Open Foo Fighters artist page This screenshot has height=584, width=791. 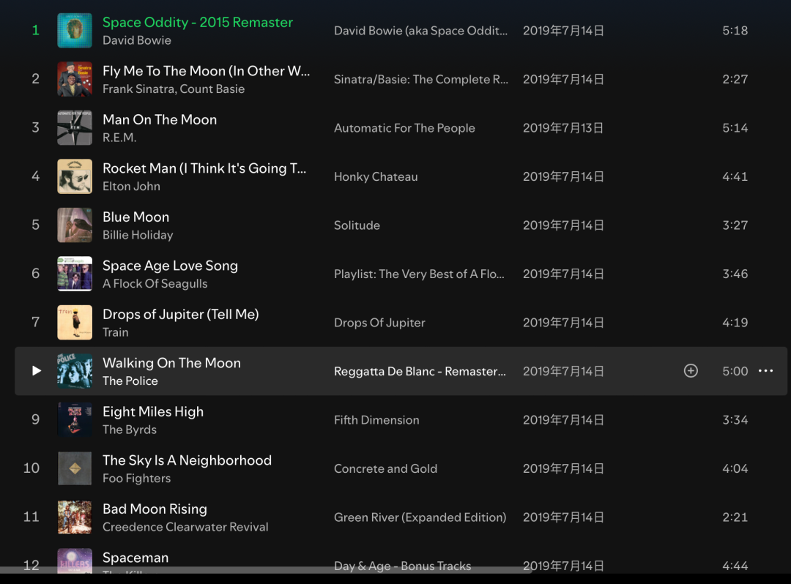(x=137, y=478)
